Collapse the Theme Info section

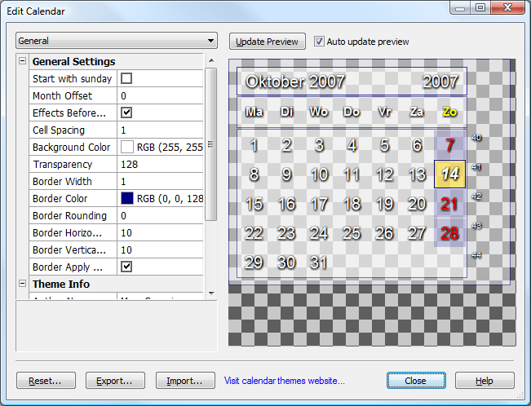22,284
